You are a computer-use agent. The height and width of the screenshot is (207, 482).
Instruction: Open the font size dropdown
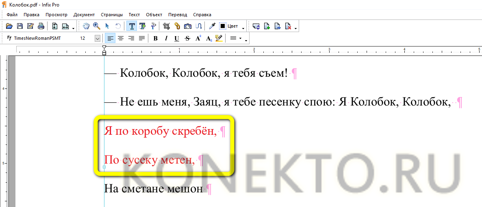[97, 38]
